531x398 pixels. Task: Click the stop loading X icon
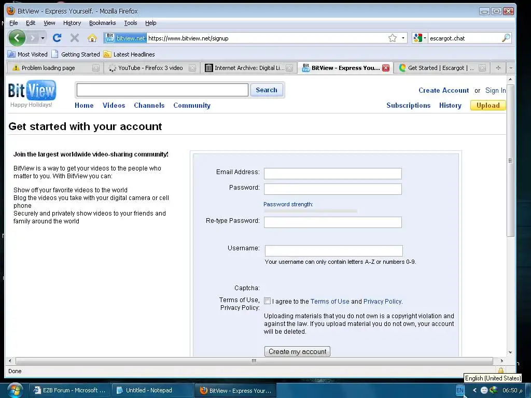coord(75,38)
